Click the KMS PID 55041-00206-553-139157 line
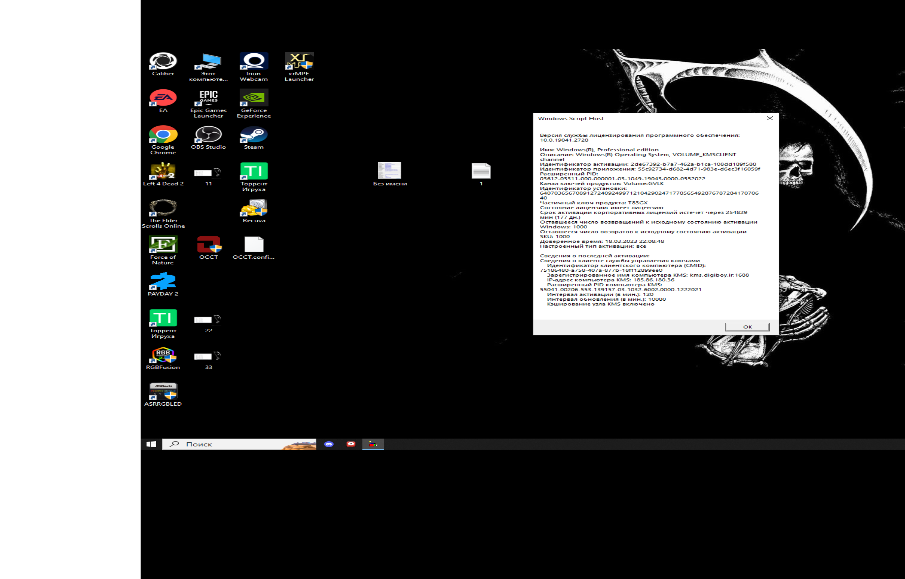Screen dimensions: 905x579 [621, 289]
